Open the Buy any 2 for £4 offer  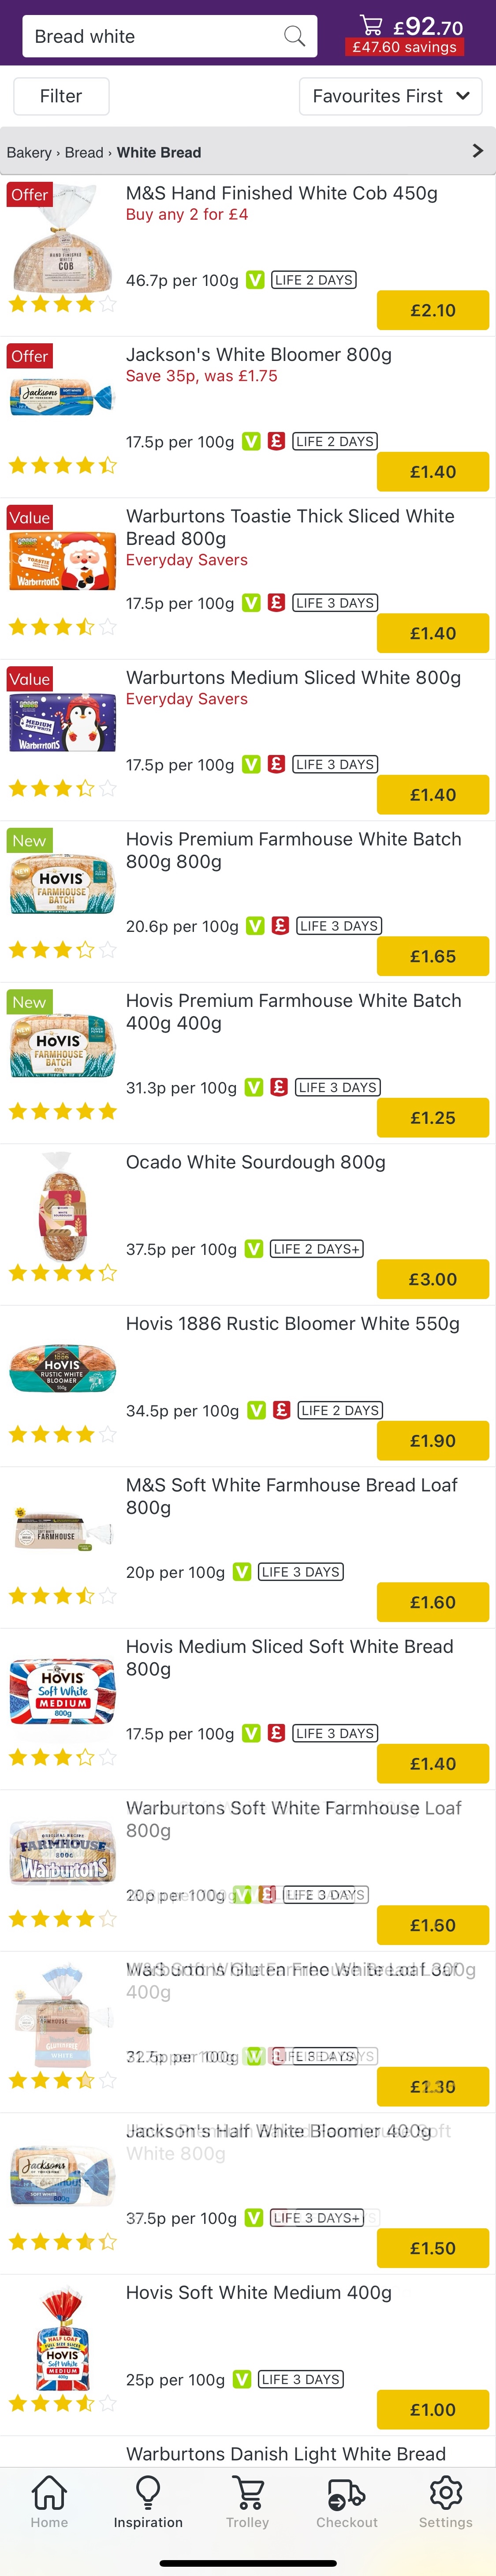[187, 214]
